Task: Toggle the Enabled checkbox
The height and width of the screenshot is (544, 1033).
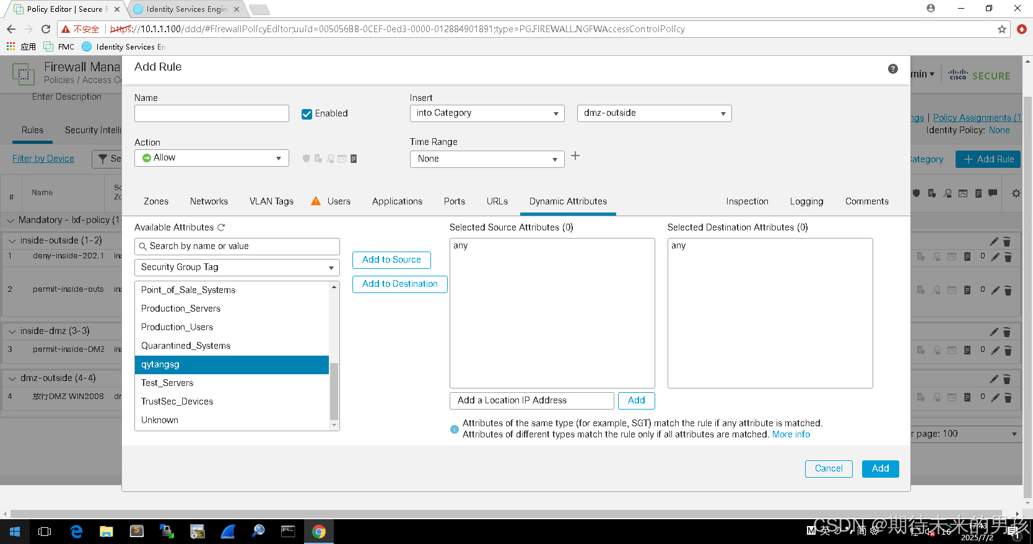Action: pos(307,114)
